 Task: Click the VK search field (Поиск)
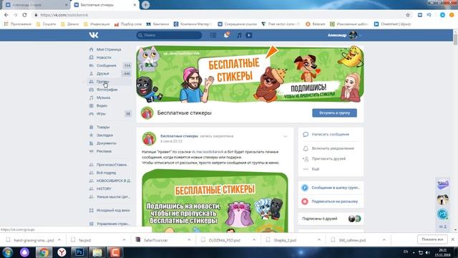(x=169, y=35)
